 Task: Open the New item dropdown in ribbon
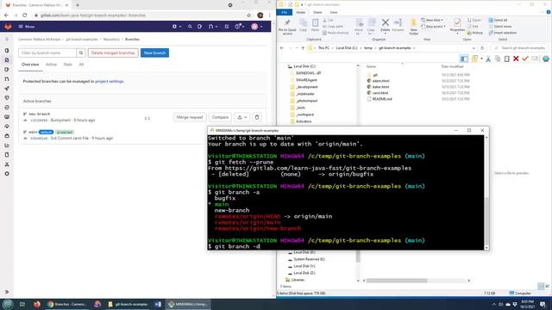pos(432,21)
